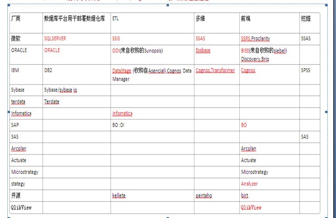Click the Cognos,Transformer cell

tap(217, 74)
